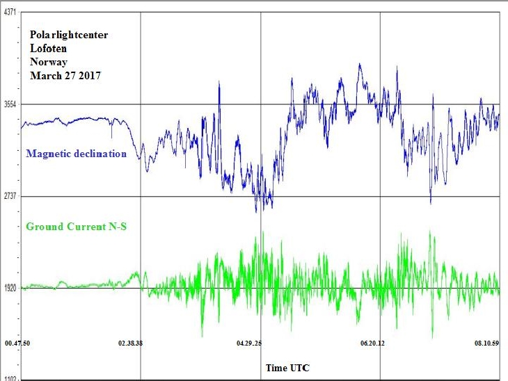The width and height of the screenshot is (508, 381).
Task: Click the "Time UTC" axis title
Action: click(287, 367)
